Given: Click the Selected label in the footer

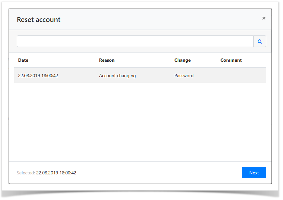Looking at the screenshot, I should coord(26,172).
